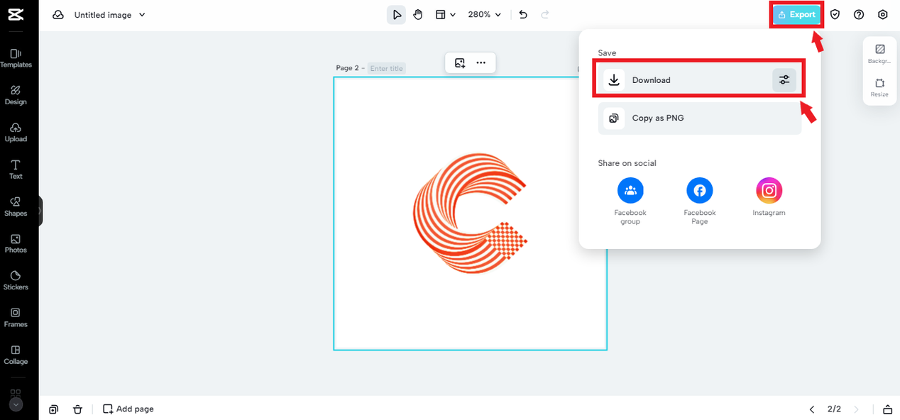This screenshot has width=900, height=420.
Task: Open the Upload panel
Action: pos(16,133)
